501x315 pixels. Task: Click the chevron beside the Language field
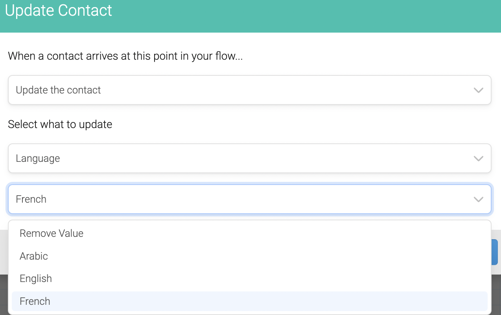(x=478, y=158)
